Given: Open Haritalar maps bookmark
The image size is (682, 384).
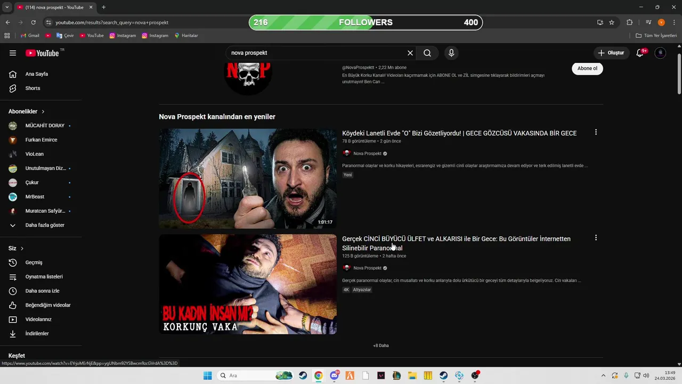Looking at the screenshot, I should (186, 36).
